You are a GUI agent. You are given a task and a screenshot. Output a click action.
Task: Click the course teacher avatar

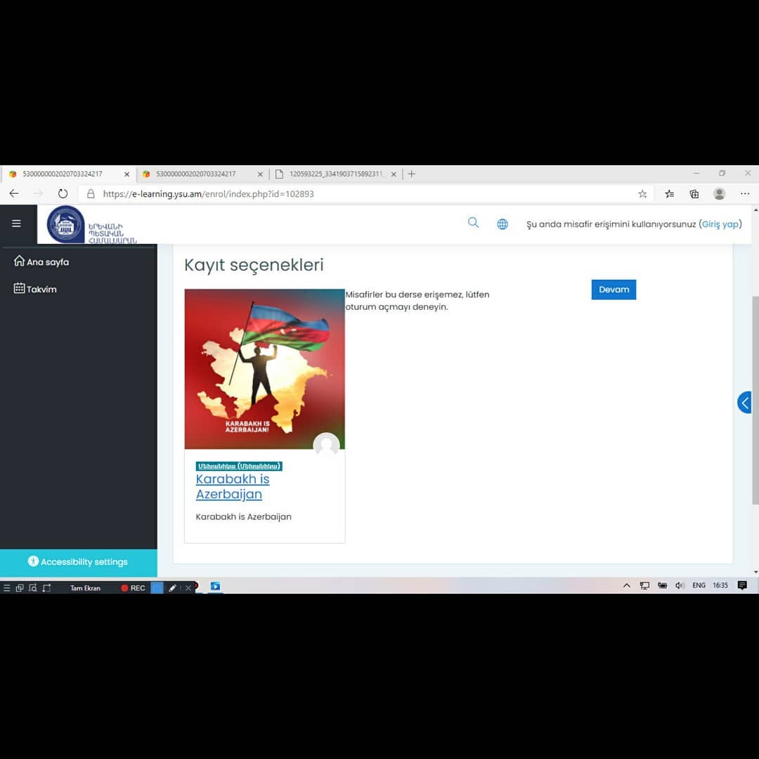(327, 445)
